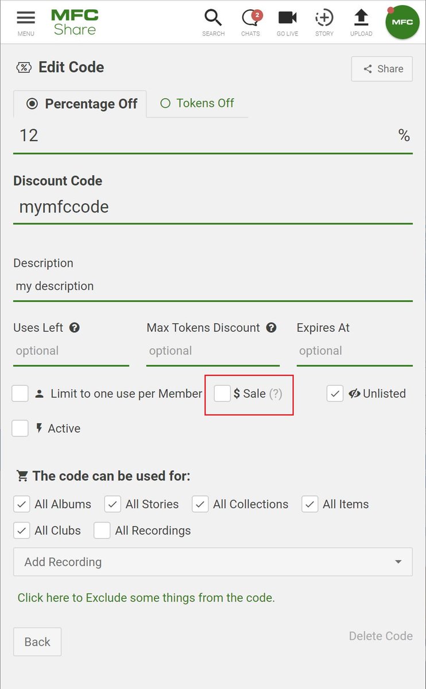Click the Max Tokens Discount help icon

271,328
